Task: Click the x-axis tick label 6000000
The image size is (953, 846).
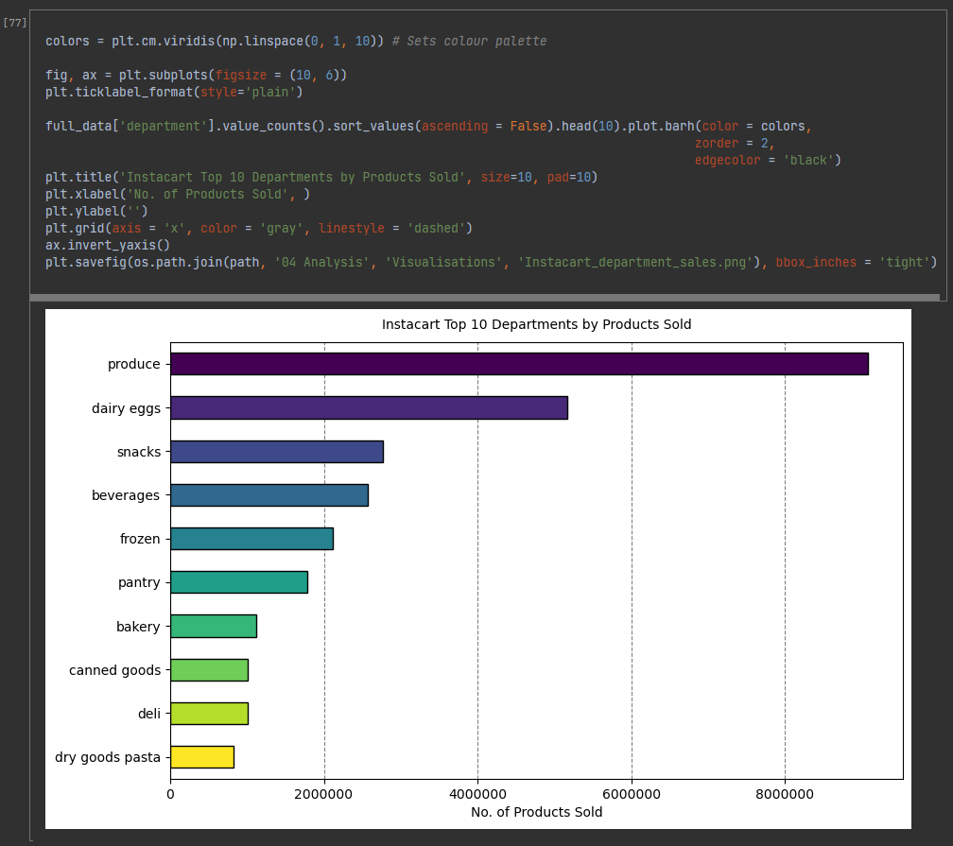Action: [x=632, y=794]
